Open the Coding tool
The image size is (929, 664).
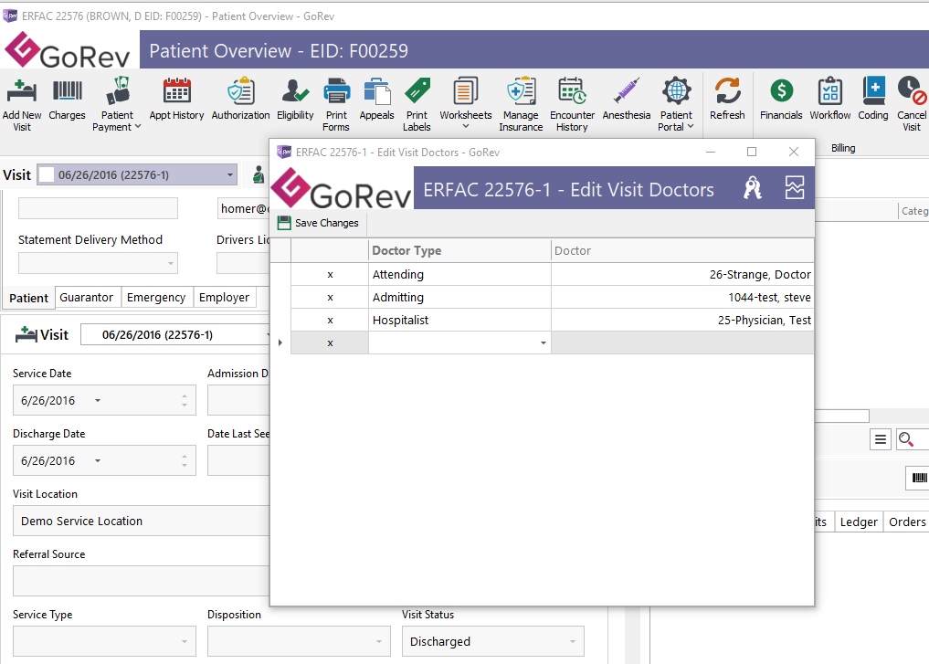[x=873, y=99]
